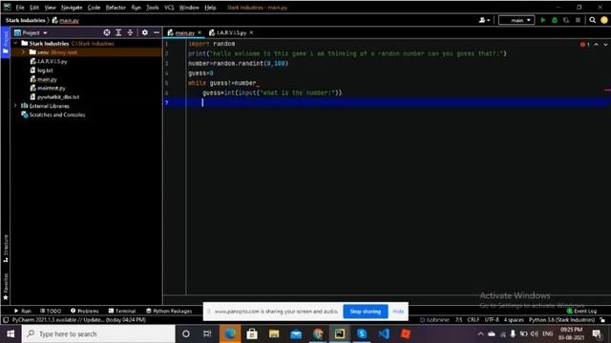
Task: Start debugging with the bug icon
Action: pyautogui.click(x=555, y=20)
